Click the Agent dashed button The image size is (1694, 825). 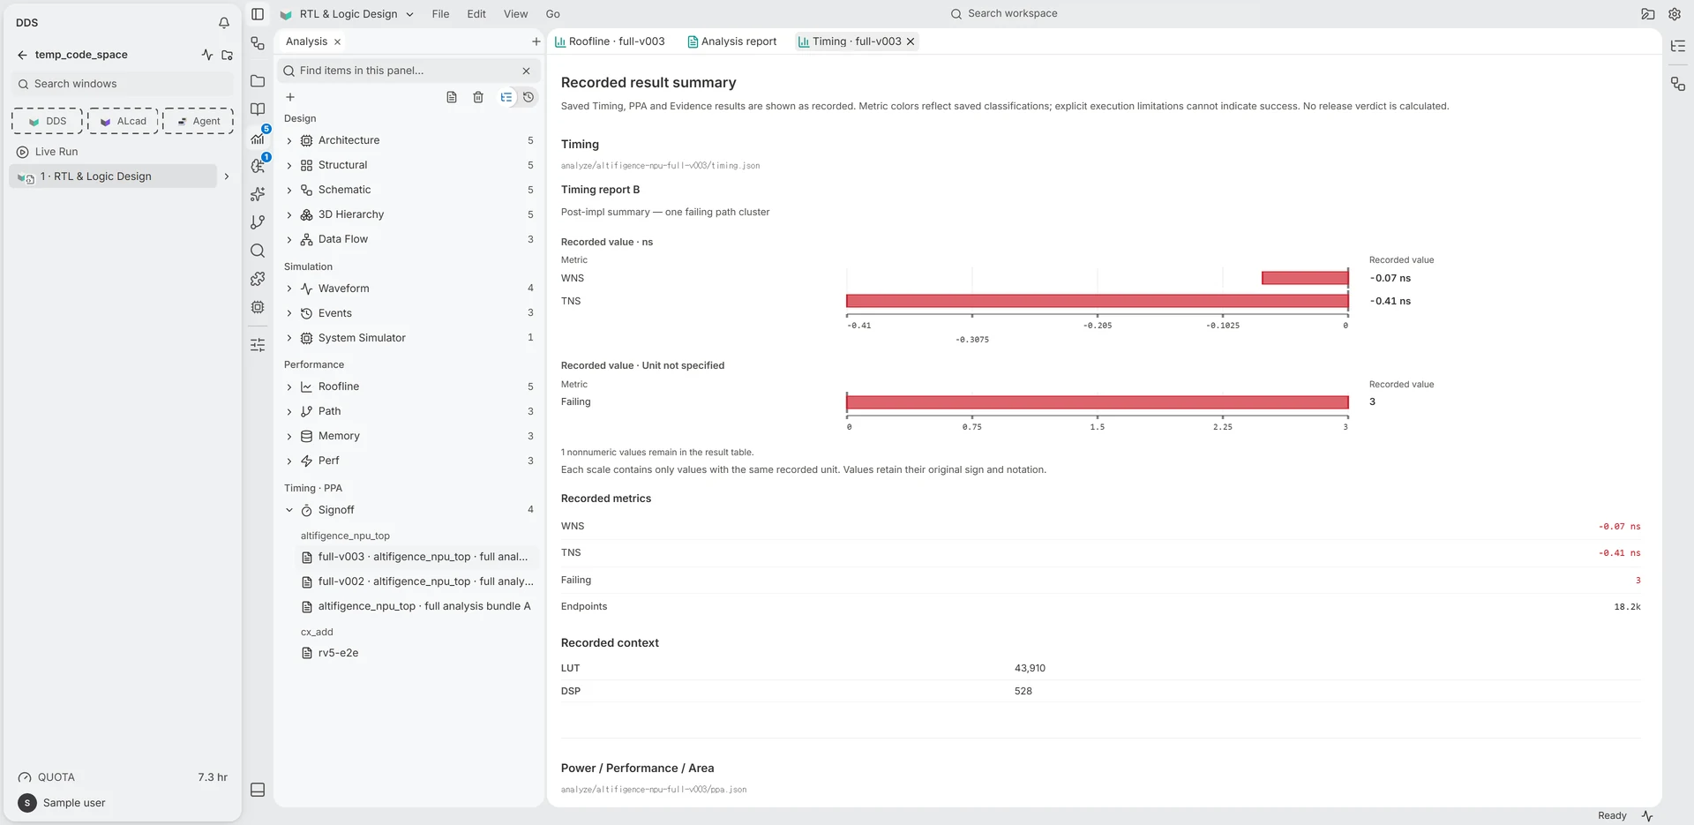point(199,121)
